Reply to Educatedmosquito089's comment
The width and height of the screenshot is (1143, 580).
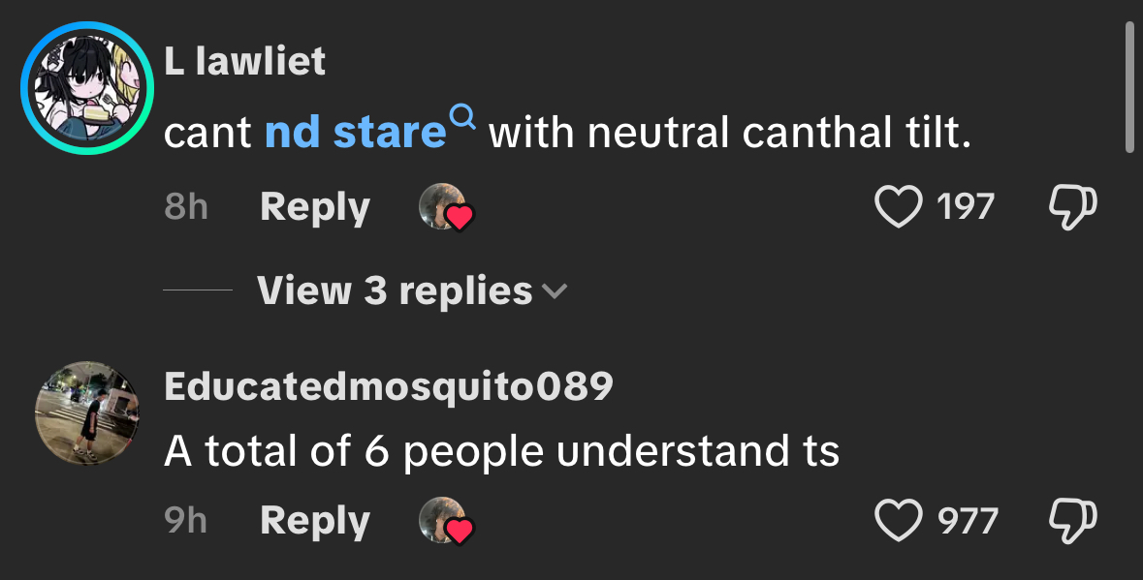pyautogui.click(x=314, y=522)
